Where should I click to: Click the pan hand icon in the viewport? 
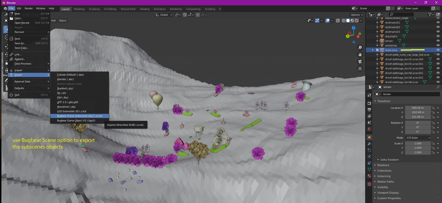click(360, 54)
